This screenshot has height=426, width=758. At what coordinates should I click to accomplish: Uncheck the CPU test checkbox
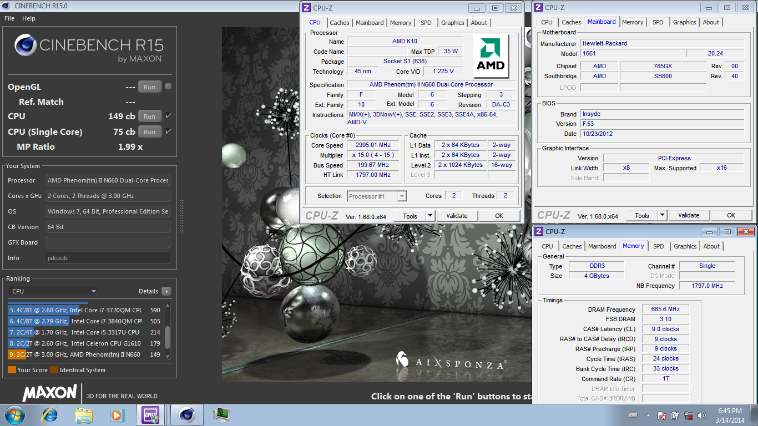[168, 116]
